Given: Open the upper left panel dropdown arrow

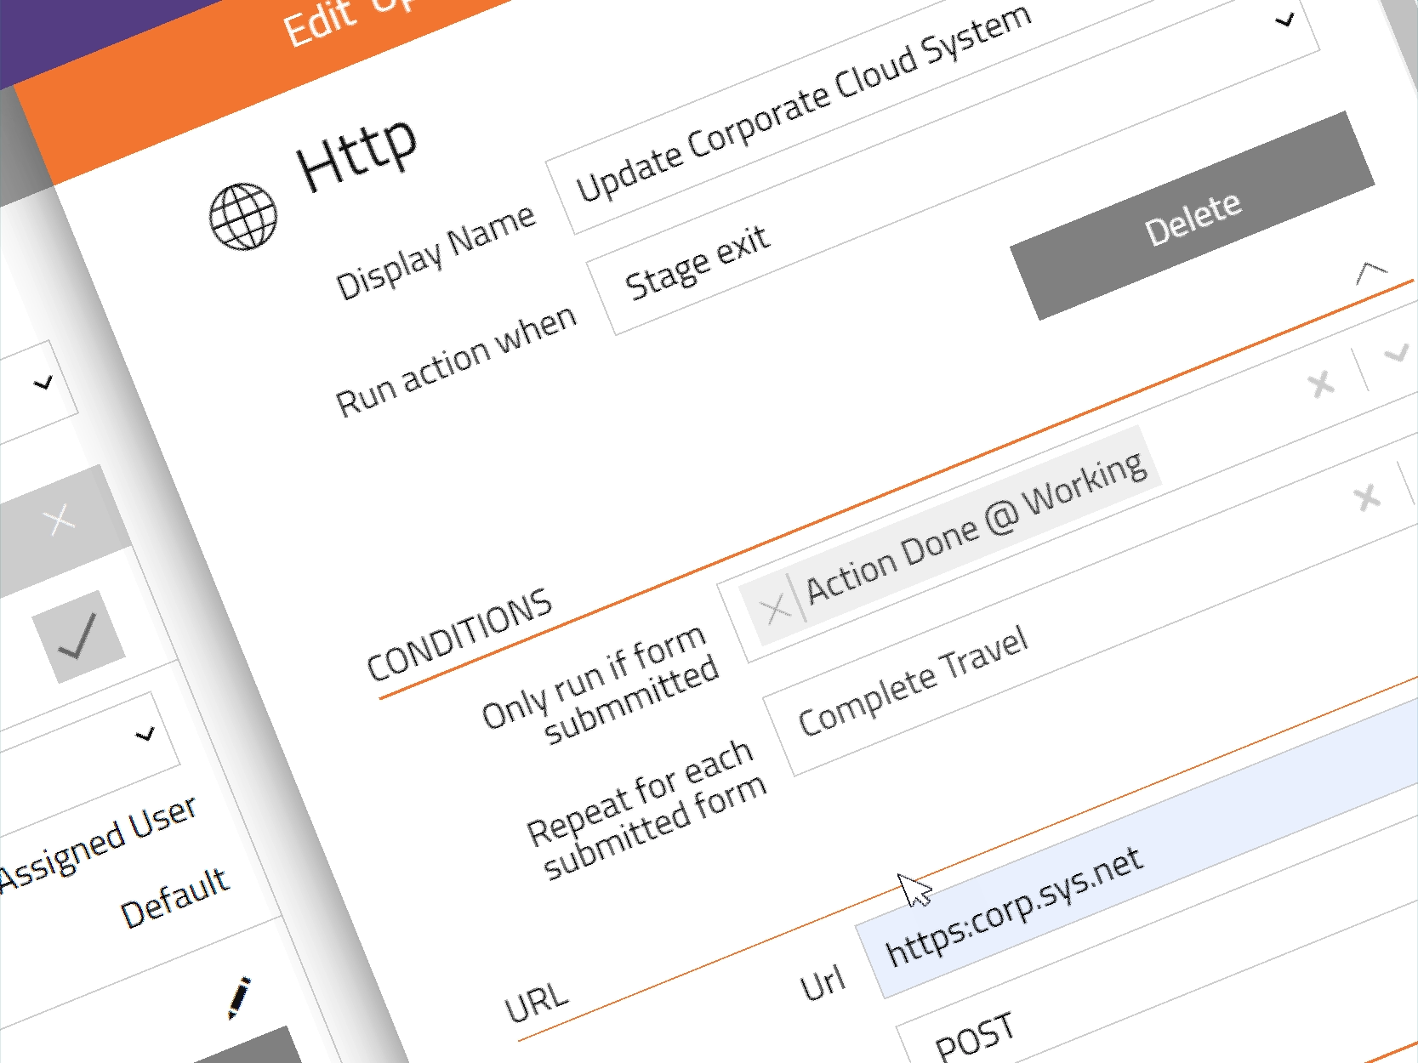Looking at the screenshot, I should (43, 384).
